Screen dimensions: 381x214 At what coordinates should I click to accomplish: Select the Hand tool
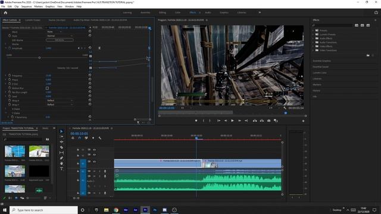[x=61, y=163]
